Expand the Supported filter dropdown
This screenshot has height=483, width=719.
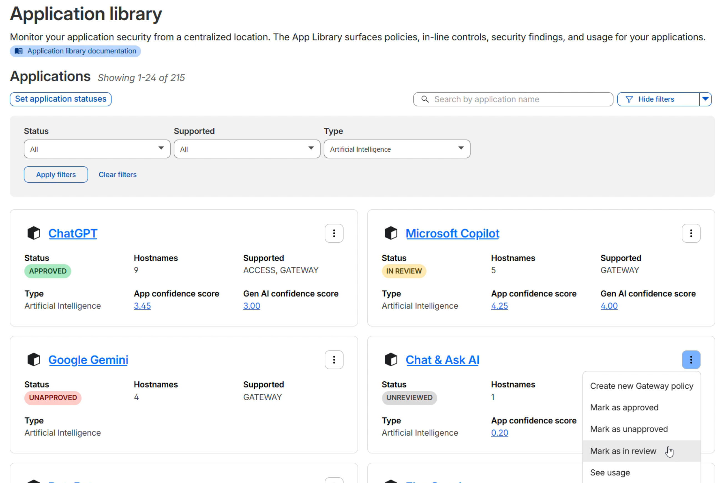pos(247,149)
